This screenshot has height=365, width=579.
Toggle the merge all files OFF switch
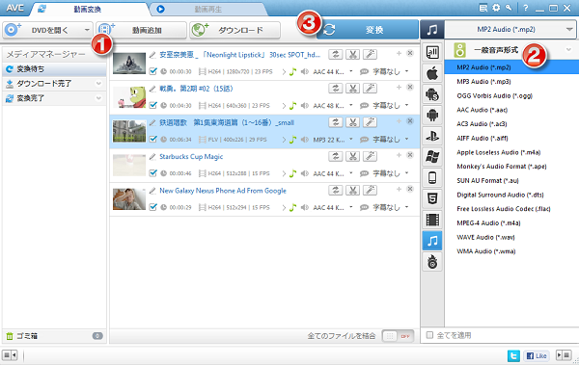[x=398, y=336]
